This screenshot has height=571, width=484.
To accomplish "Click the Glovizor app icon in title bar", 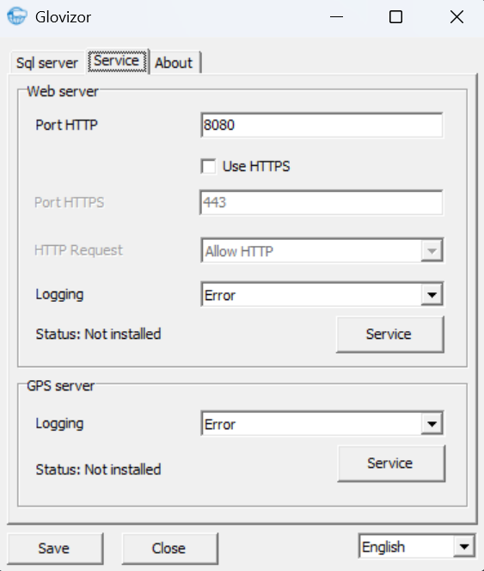I will coord(17,16).
